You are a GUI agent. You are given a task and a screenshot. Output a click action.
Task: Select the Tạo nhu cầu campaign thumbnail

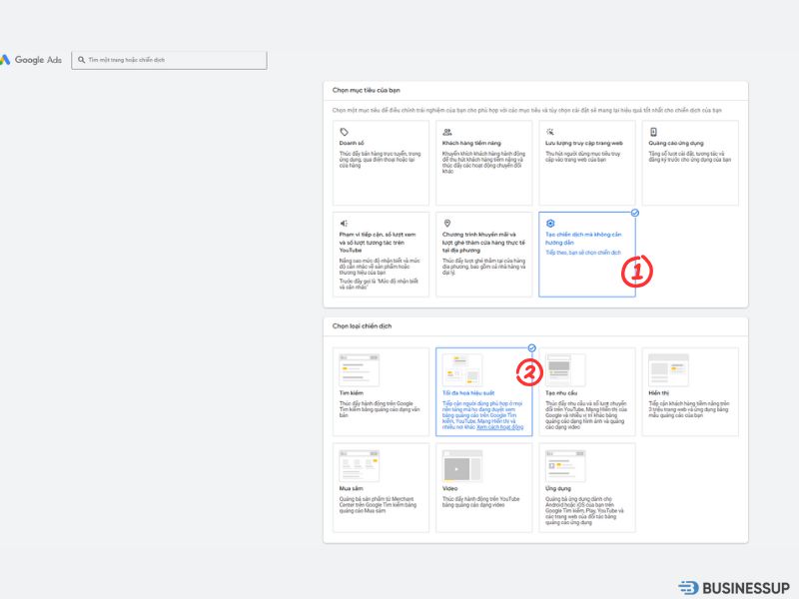[565, 369]
